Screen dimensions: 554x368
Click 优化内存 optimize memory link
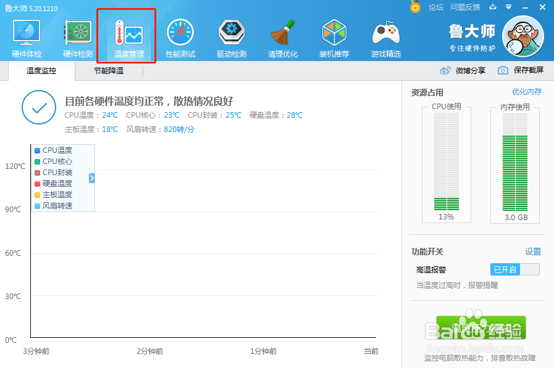point(527,92)
